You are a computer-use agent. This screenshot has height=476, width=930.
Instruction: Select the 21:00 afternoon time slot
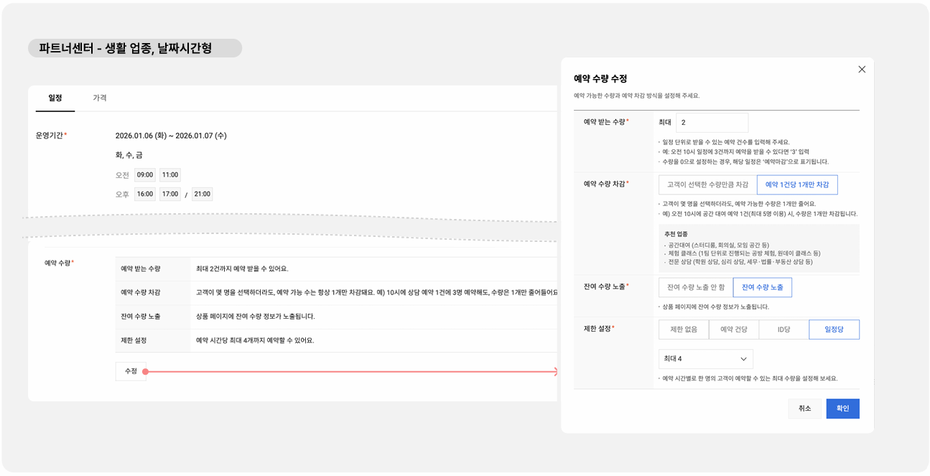pos(202,194)
